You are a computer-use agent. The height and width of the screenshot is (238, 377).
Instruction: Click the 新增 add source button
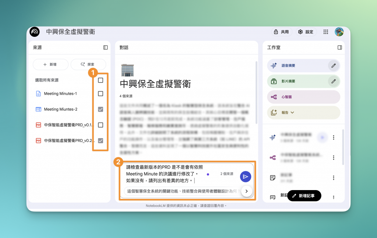(50, 64)
